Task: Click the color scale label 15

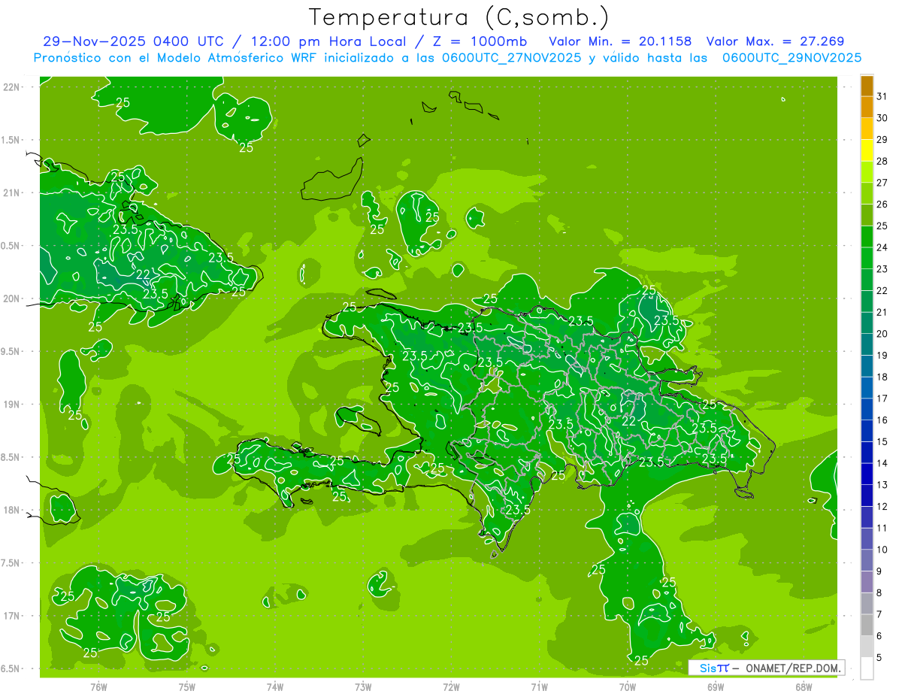Action: 882,441
